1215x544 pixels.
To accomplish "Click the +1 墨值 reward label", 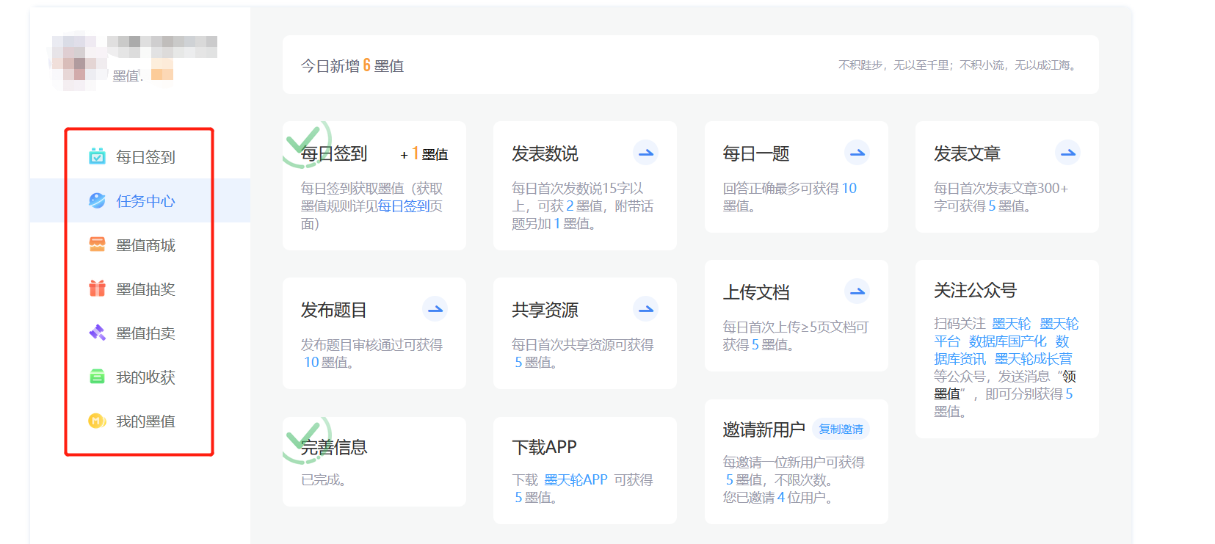I will point(424,154).
